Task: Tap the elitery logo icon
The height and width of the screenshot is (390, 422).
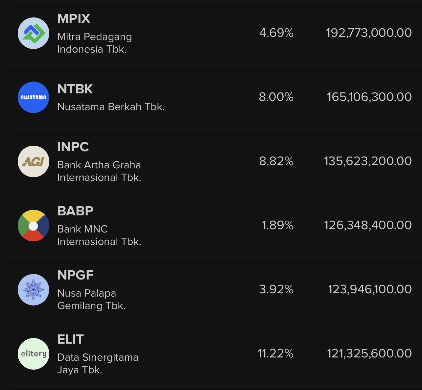Action: (34, 354)
